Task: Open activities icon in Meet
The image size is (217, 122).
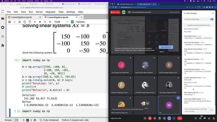Action: click(209, 118)
